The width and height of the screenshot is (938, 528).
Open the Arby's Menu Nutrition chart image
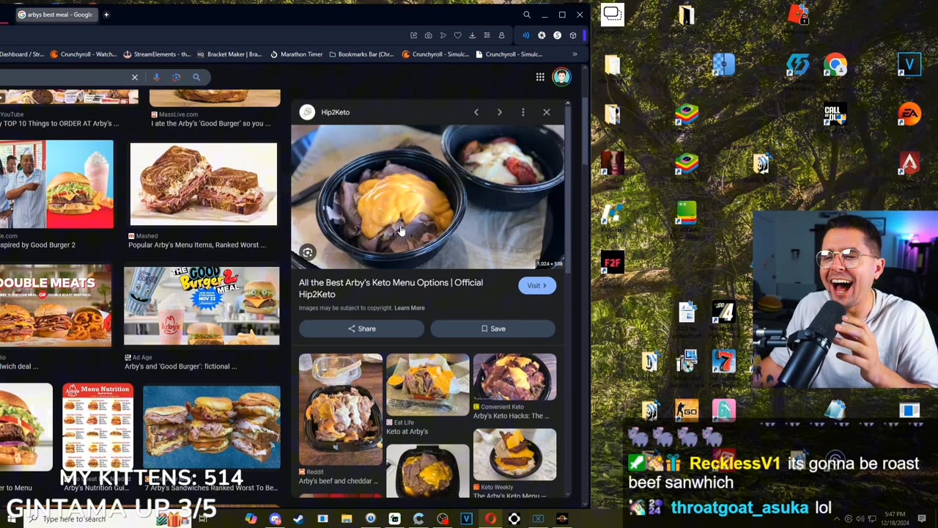pyautogui.click(x=98, y=427)
